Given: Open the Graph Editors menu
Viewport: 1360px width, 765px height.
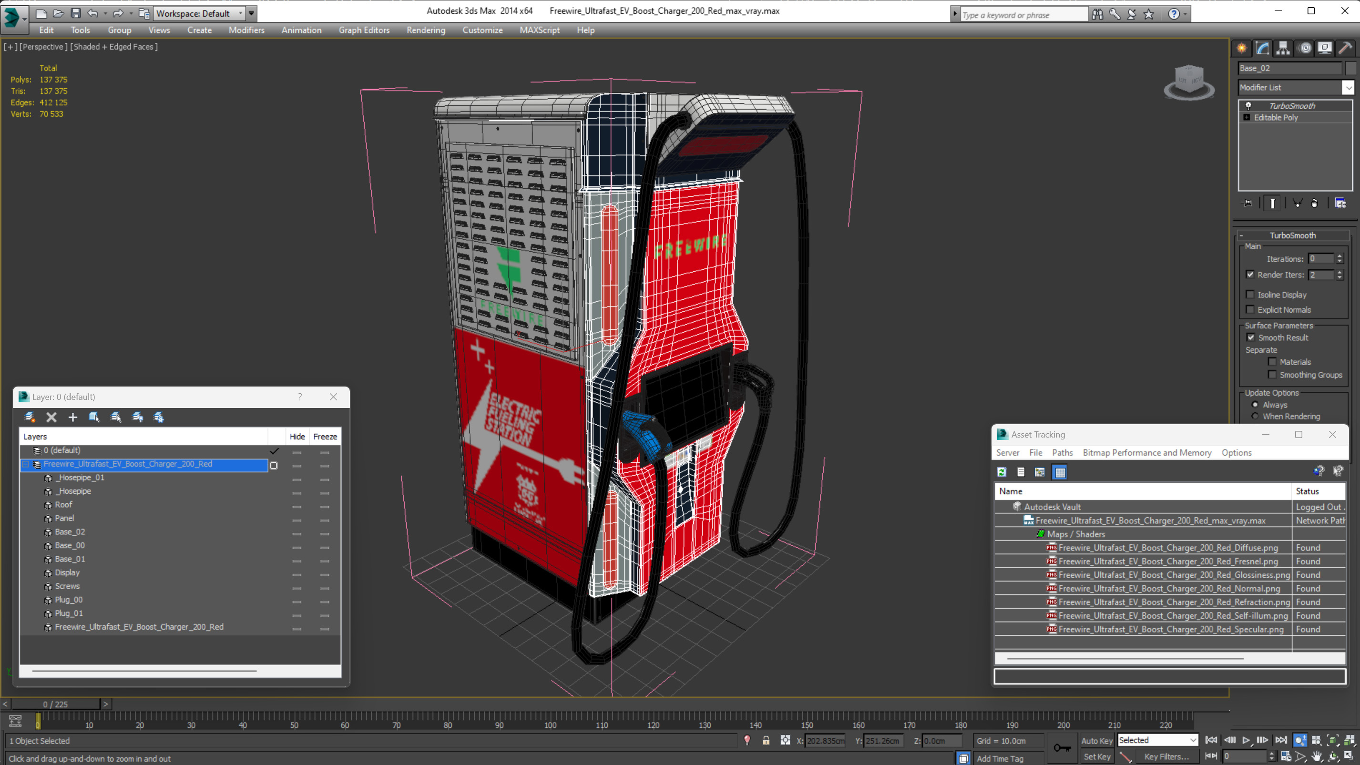Looking at the screenshot, I should coord(364,30).
